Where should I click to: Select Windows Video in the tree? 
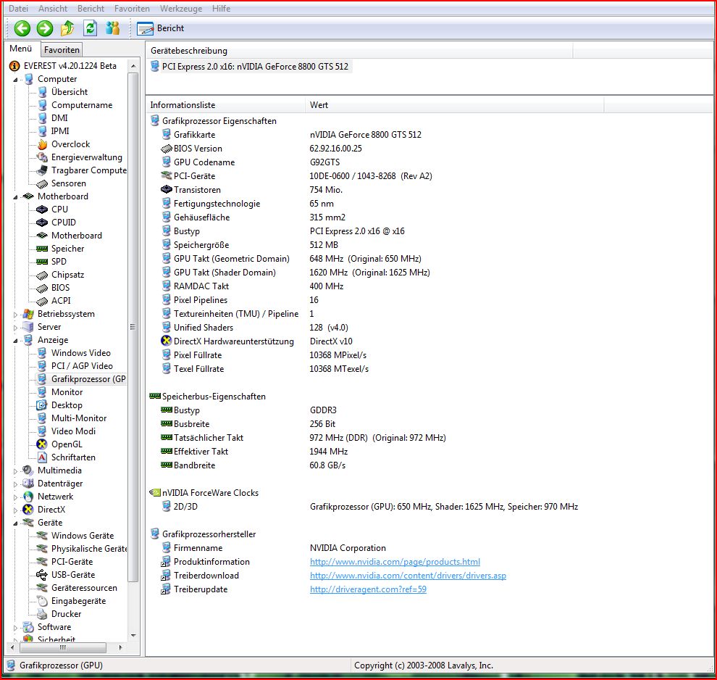(80, 353)
